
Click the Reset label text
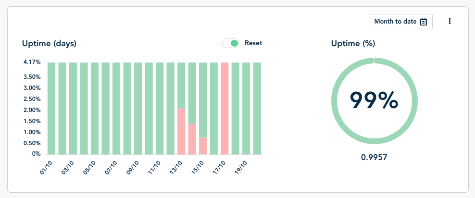(253, 43)
